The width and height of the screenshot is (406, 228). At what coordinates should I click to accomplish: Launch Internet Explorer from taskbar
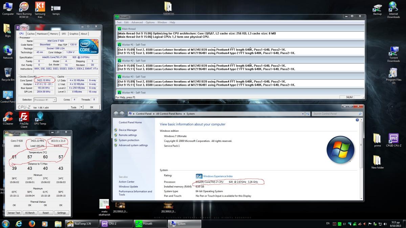click(x=19, y=224)
